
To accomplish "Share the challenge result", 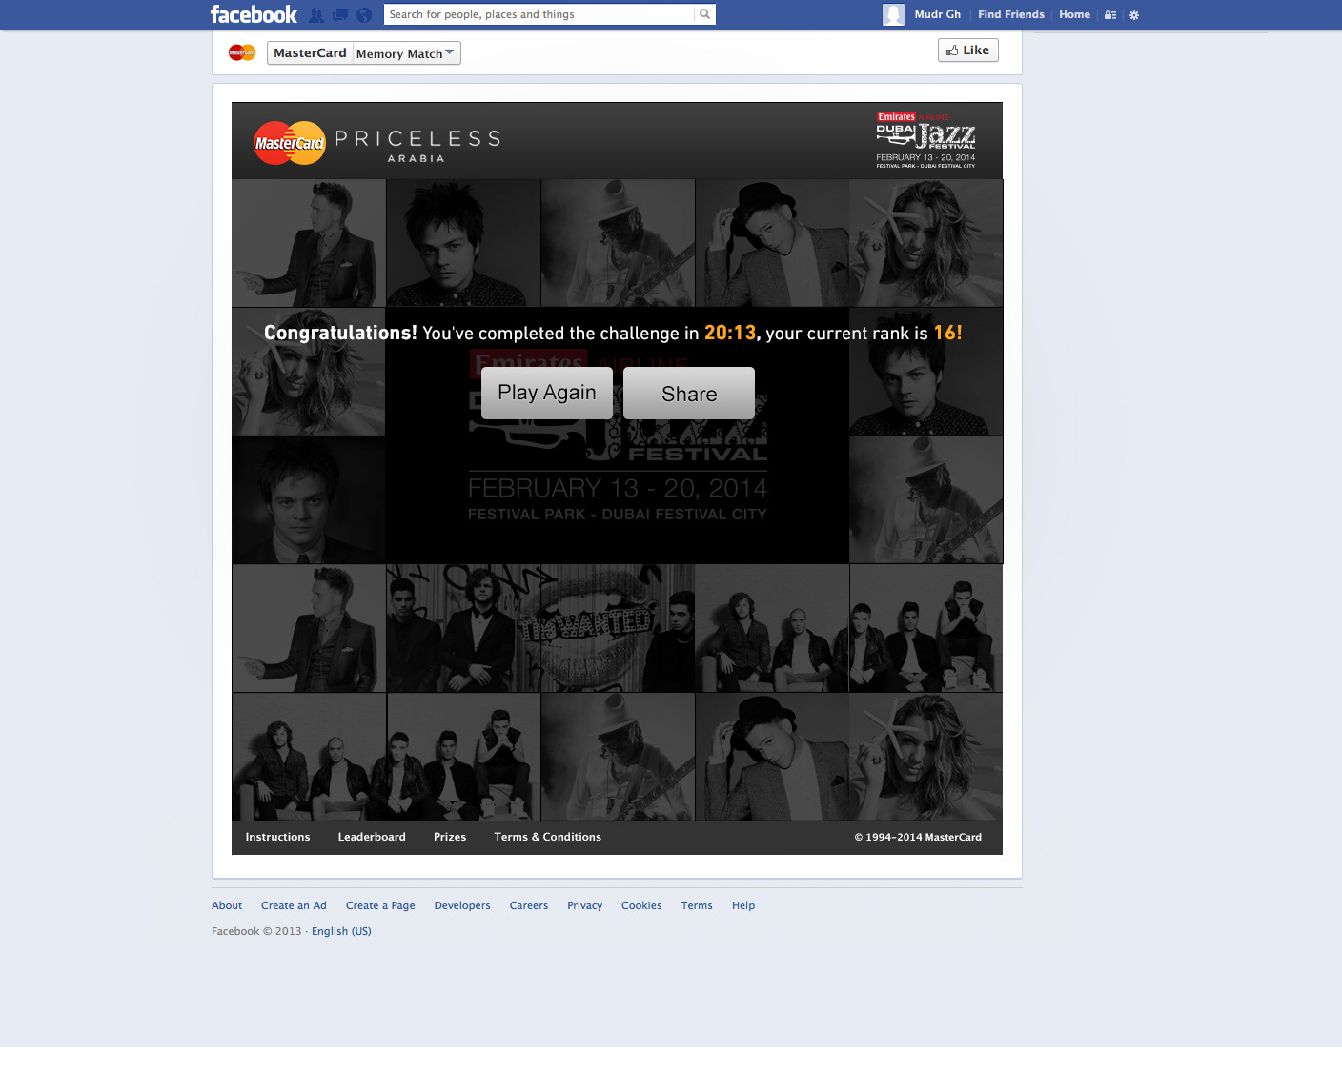I will point(689,393).
